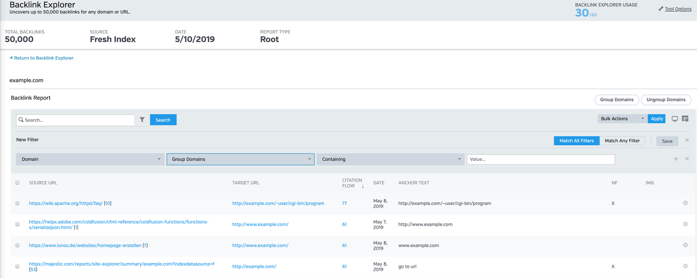Click the filter funnel icon
This screenshot has width=697, height=278.
tap(142, 120)
